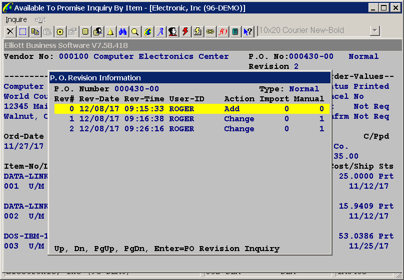Viewport: 404px width, 280px height.
Task: Click order date 11/27/17
Action: tap(23, 147)
